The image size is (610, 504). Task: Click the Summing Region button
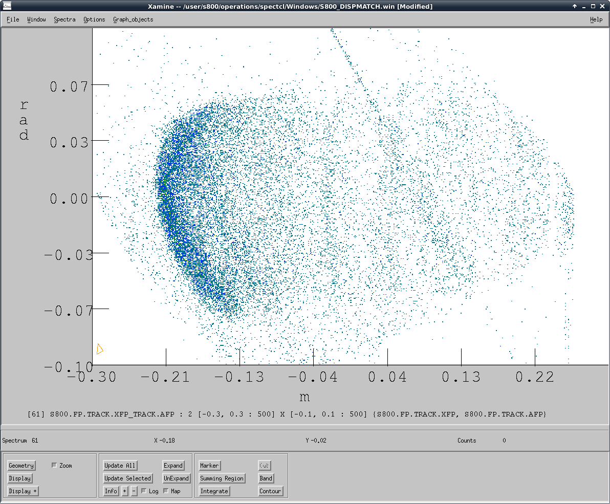click(222, 478)
